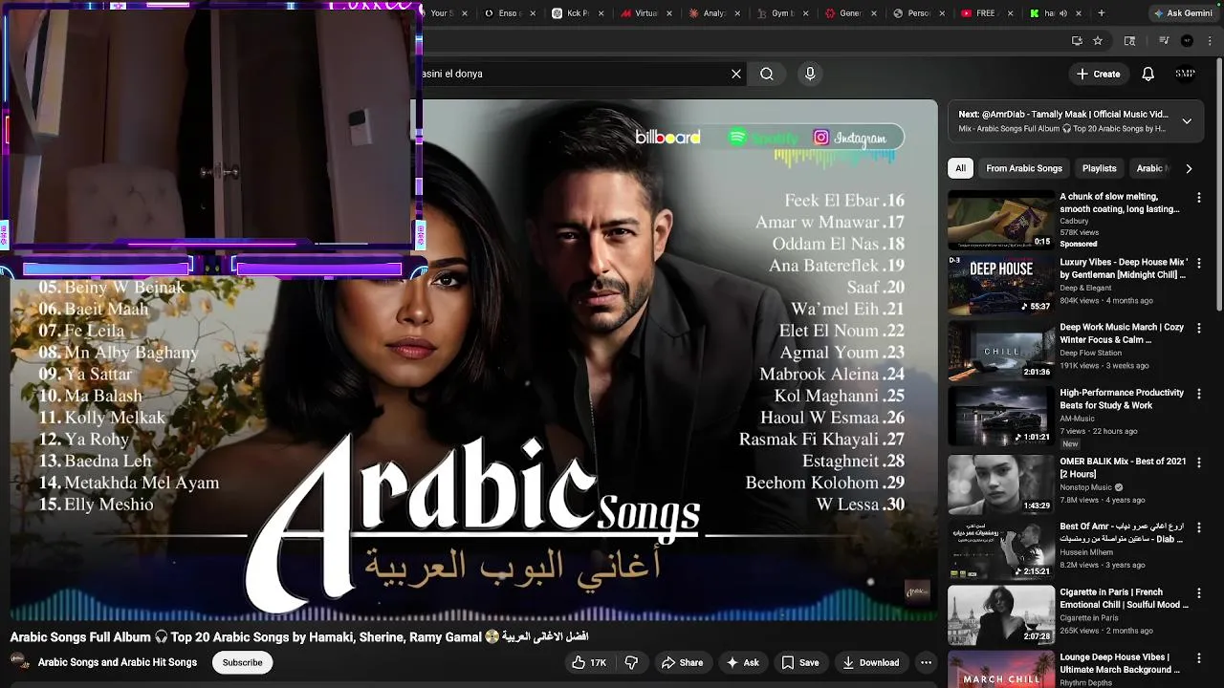Download the video
The width and height of the screenshot is (1224, 688).
[870, 662]
